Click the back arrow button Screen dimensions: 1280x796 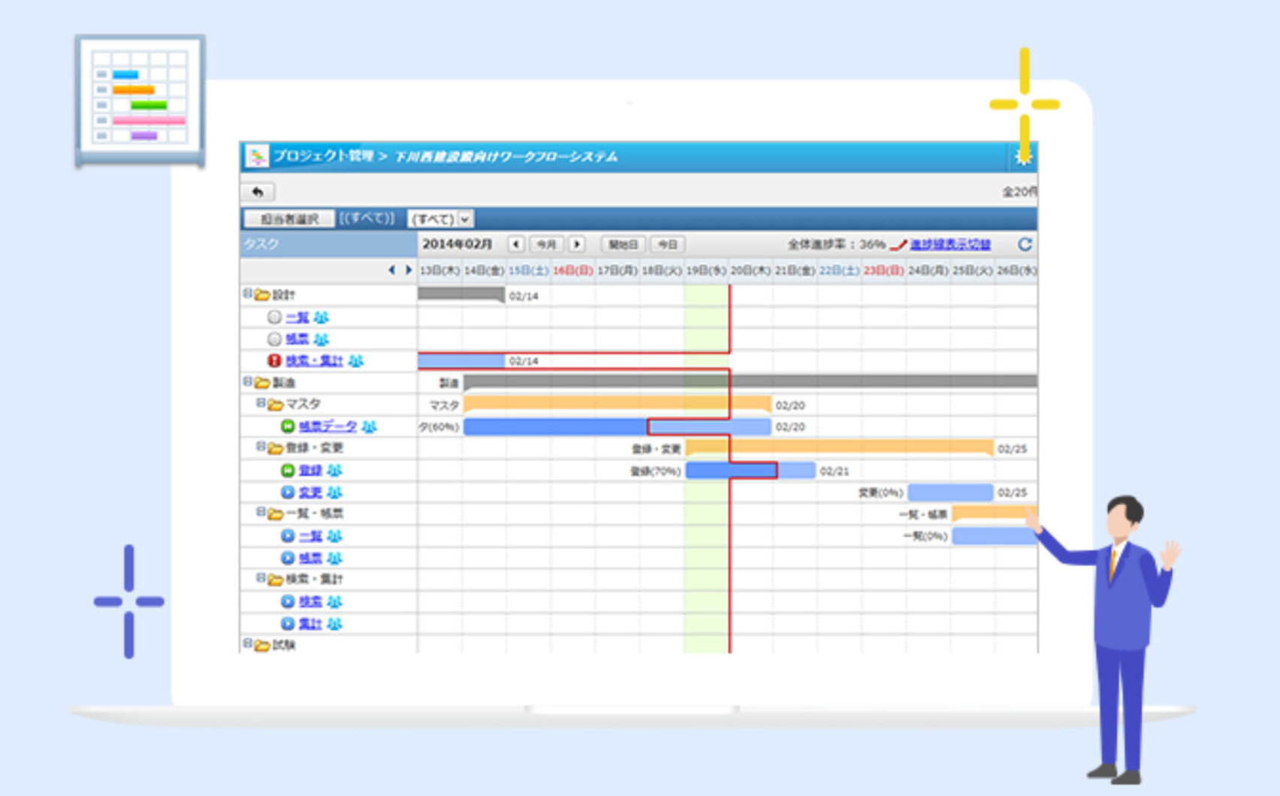(258, 192)
